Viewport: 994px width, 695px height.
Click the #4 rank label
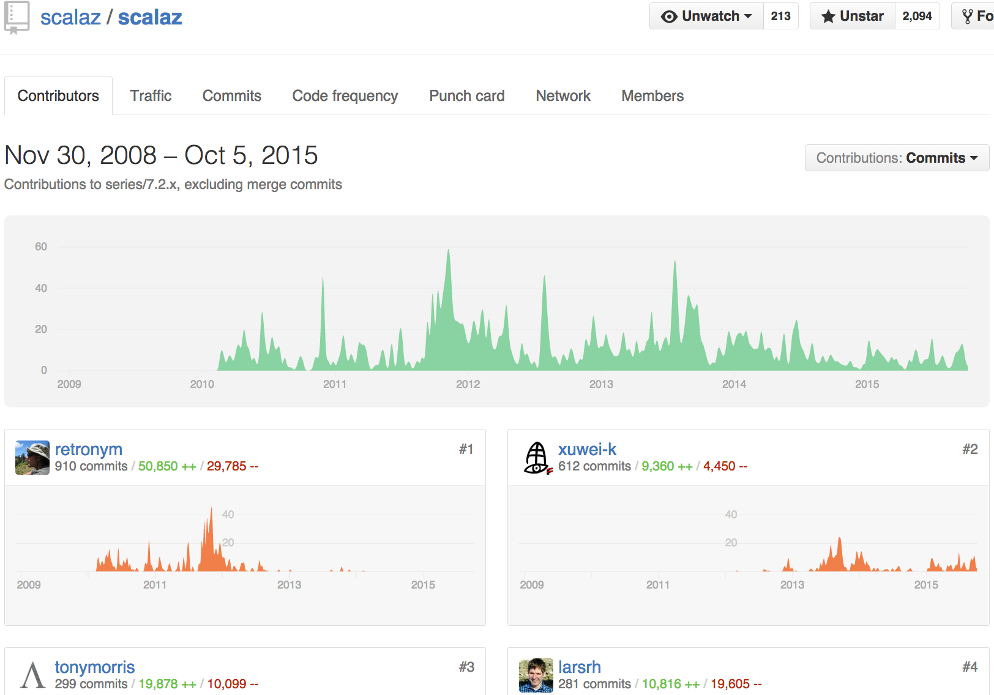970,667
